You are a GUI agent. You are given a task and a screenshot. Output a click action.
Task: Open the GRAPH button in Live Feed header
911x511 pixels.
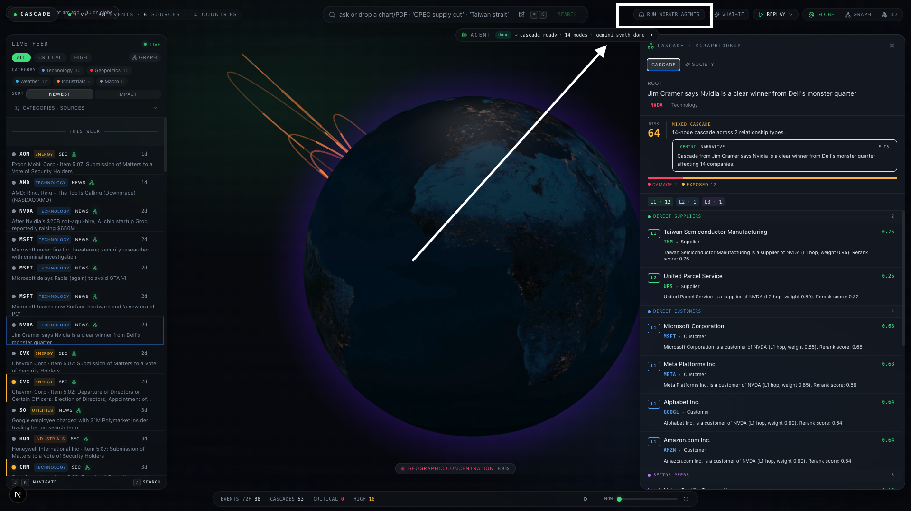click(145, 58)
